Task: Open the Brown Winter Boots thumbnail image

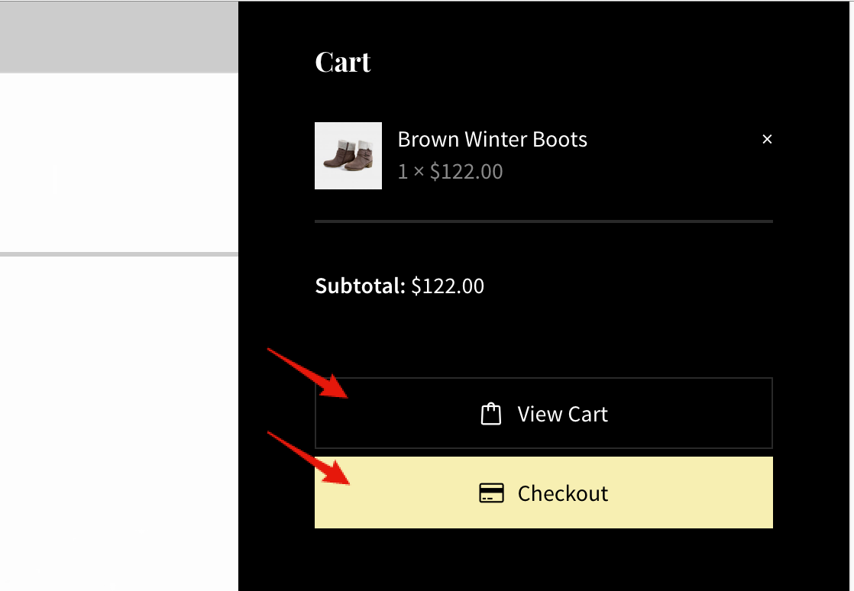Action: pos(348,156)
